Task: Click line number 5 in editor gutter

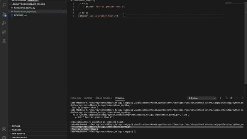Action: (x=73, y=16)
